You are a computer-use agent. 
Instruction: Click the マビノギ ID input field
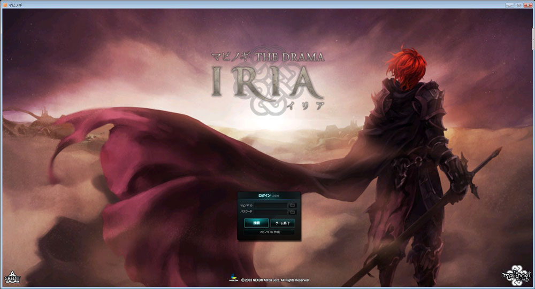(x=270, y=206)
